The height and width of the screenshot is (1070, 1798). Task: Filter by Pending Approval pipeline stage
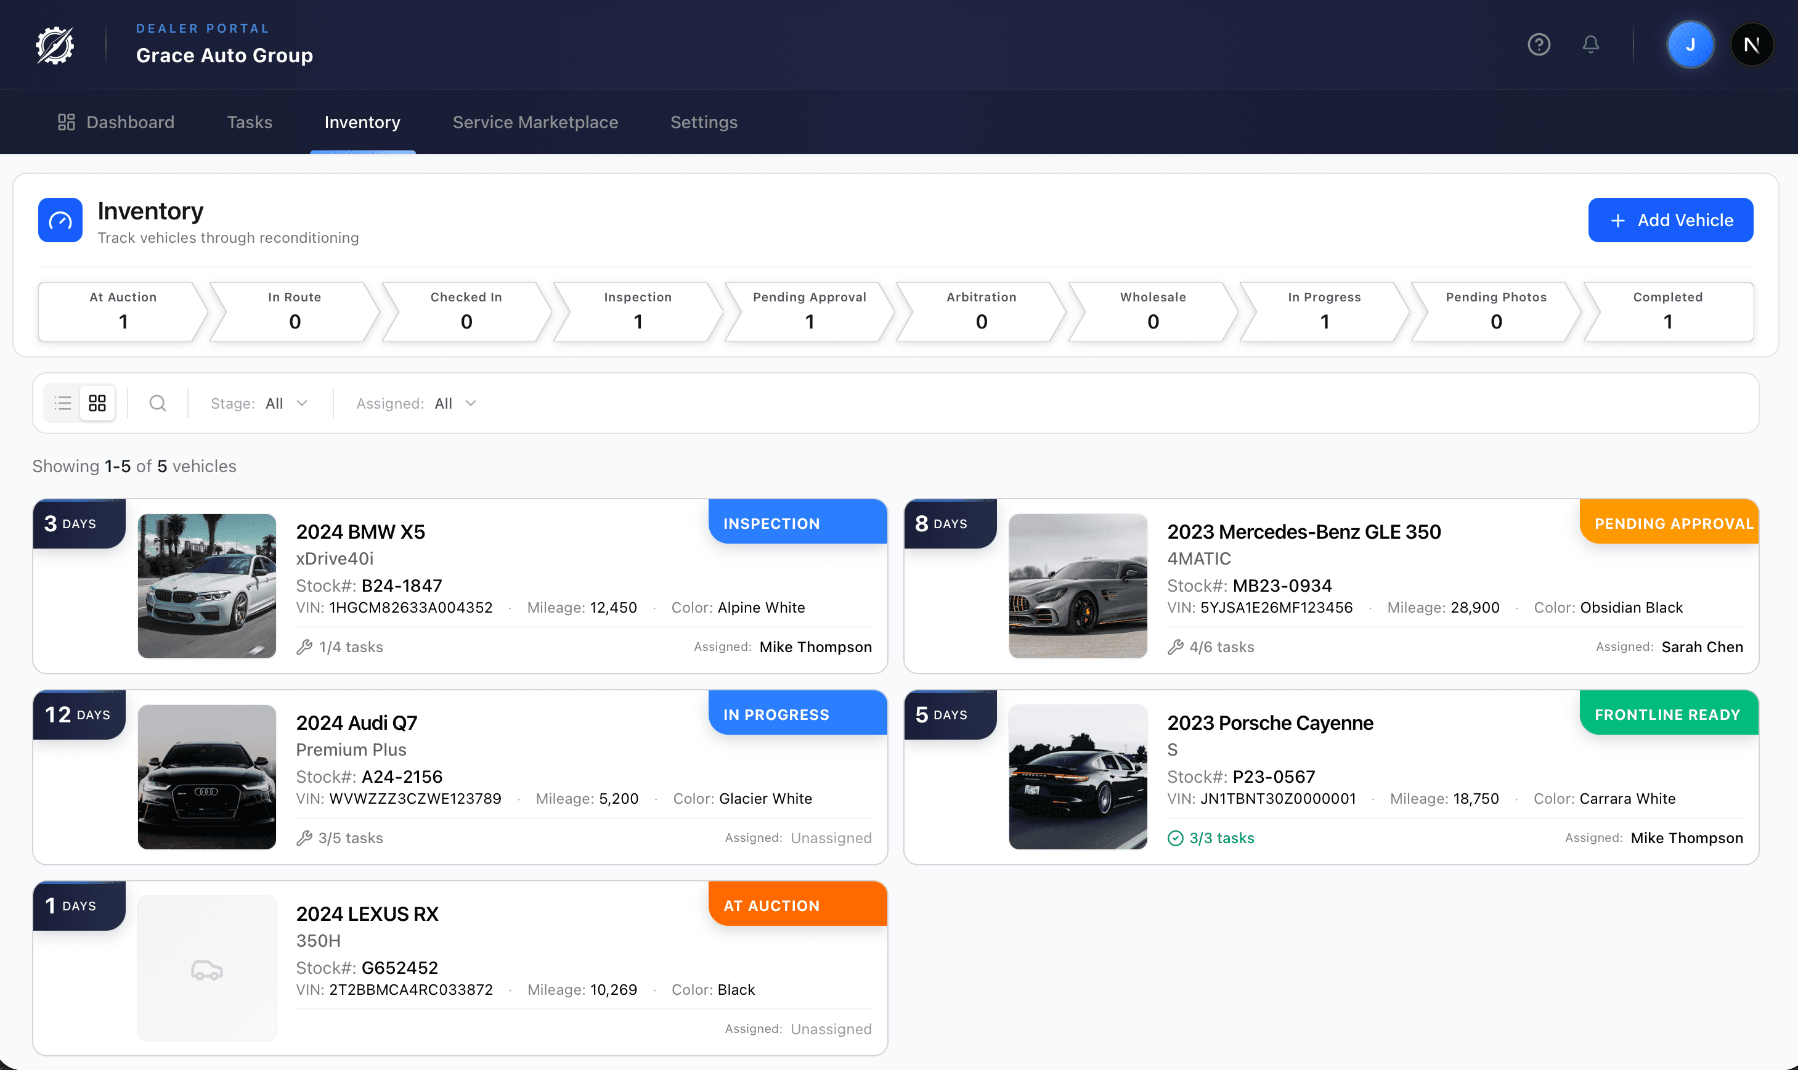[809, 311]
